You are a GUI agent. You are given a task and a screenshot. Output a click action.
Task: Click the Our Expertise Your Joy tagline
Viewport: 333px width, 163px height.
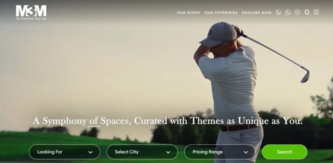pos(31,18)
